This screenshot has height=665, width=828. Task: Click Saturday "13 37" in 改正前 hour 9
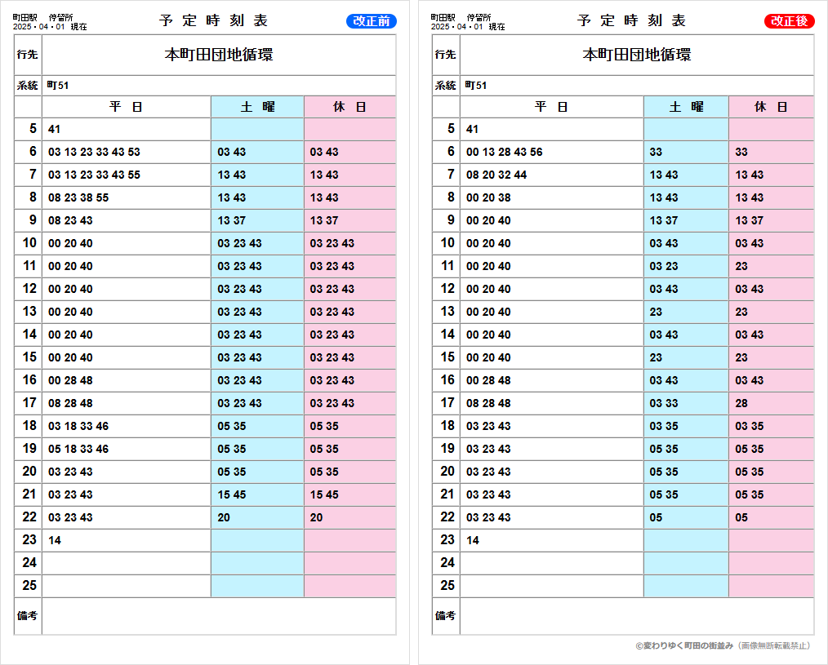coord(232,220)
